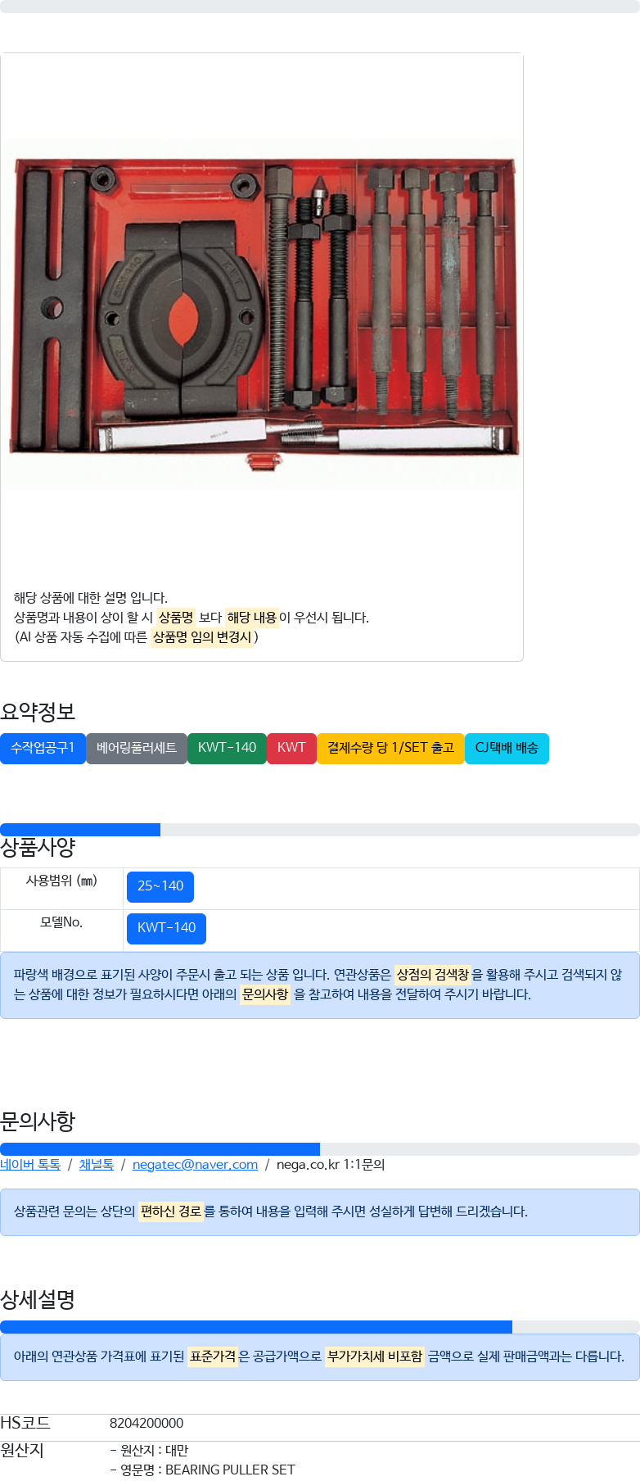Open the 채널톡 chat link
Image resolution: width=640 pixels, height=1481 pixels.
pyautogui.click(x=97, y=1165)
